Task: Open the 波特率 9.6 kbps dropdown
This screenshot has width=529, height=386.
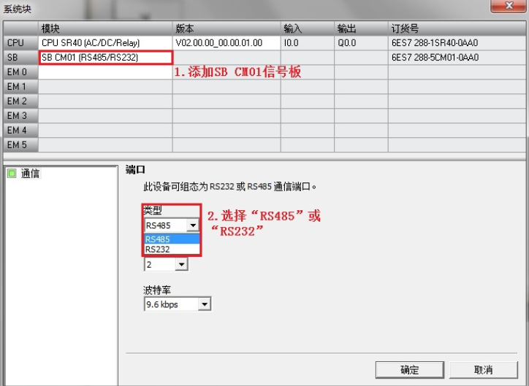Action: pyautogui.click(x=205, y=304)
